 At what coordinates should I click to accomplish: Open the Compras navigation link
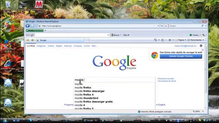(78, 46)
